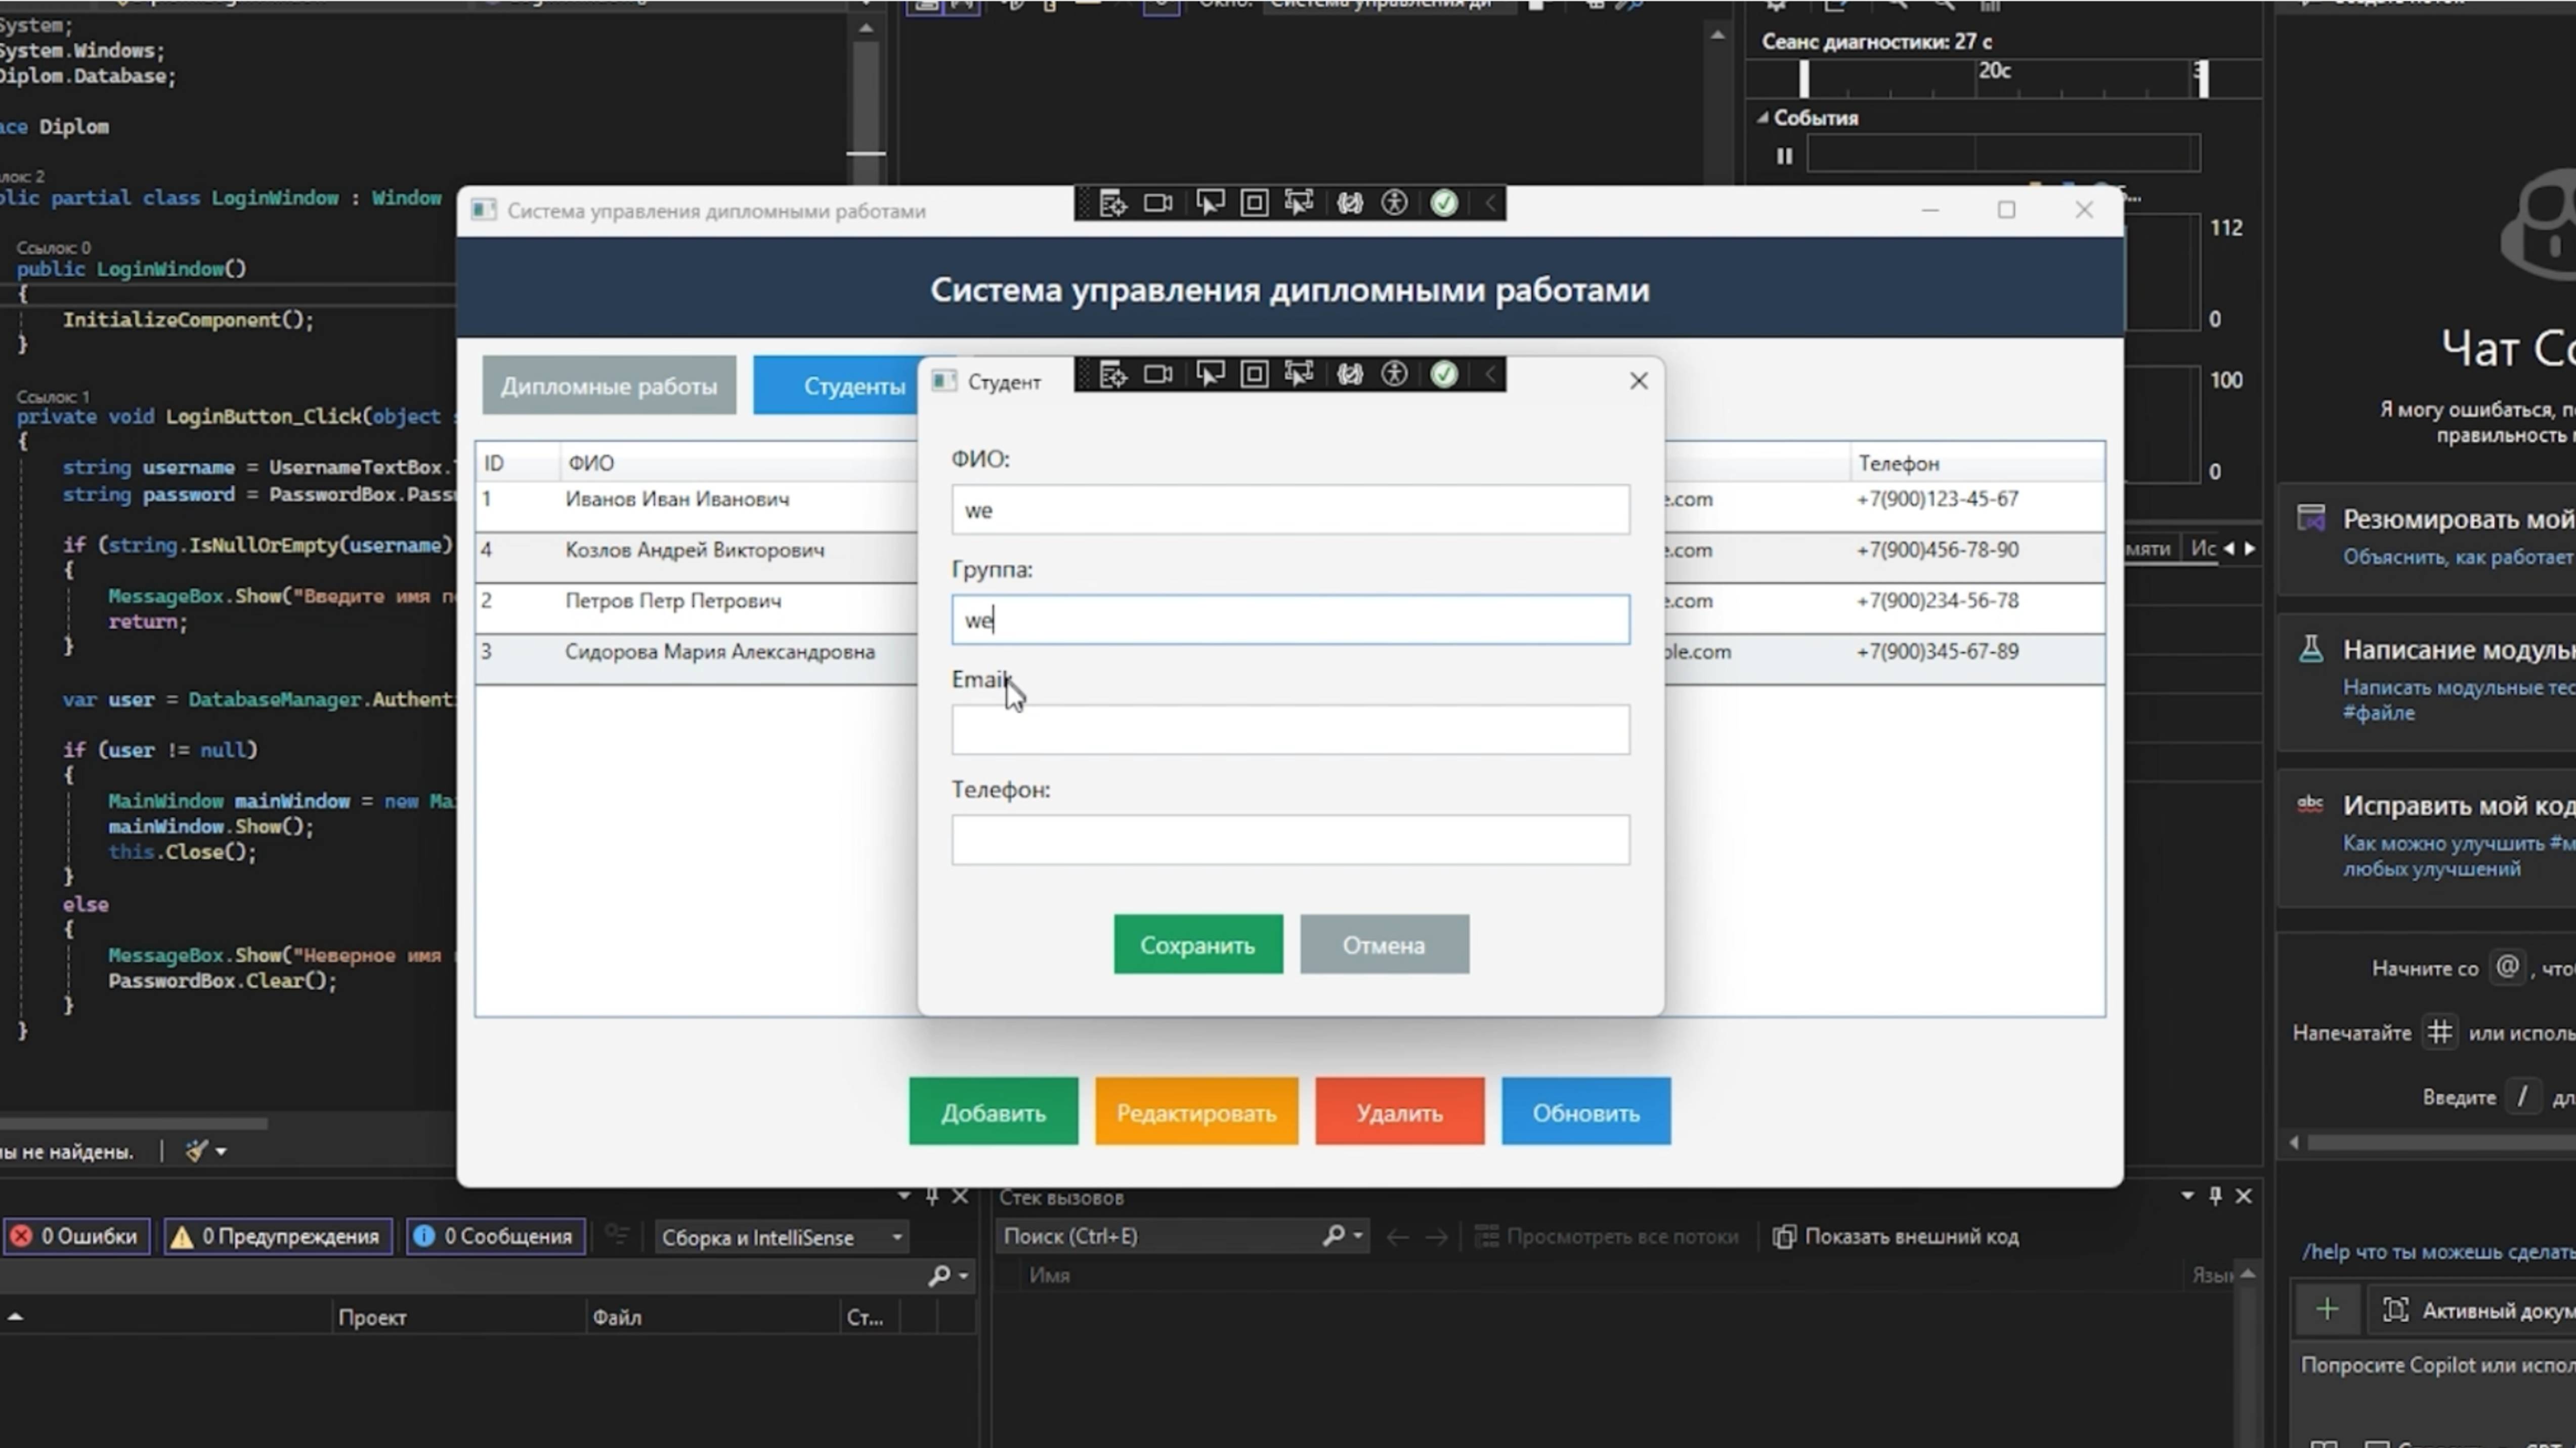Image resolution: width=2576 pixels, height=1448 pixels.
Task: Click the diagnostics session timeline ruler
Action: click(x=2000, y=78)
